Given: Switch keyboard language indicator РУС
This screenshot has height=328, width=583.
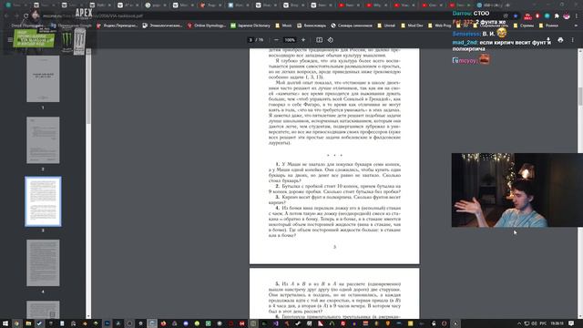Looking at the screenshot, I should tap(543, 323).
